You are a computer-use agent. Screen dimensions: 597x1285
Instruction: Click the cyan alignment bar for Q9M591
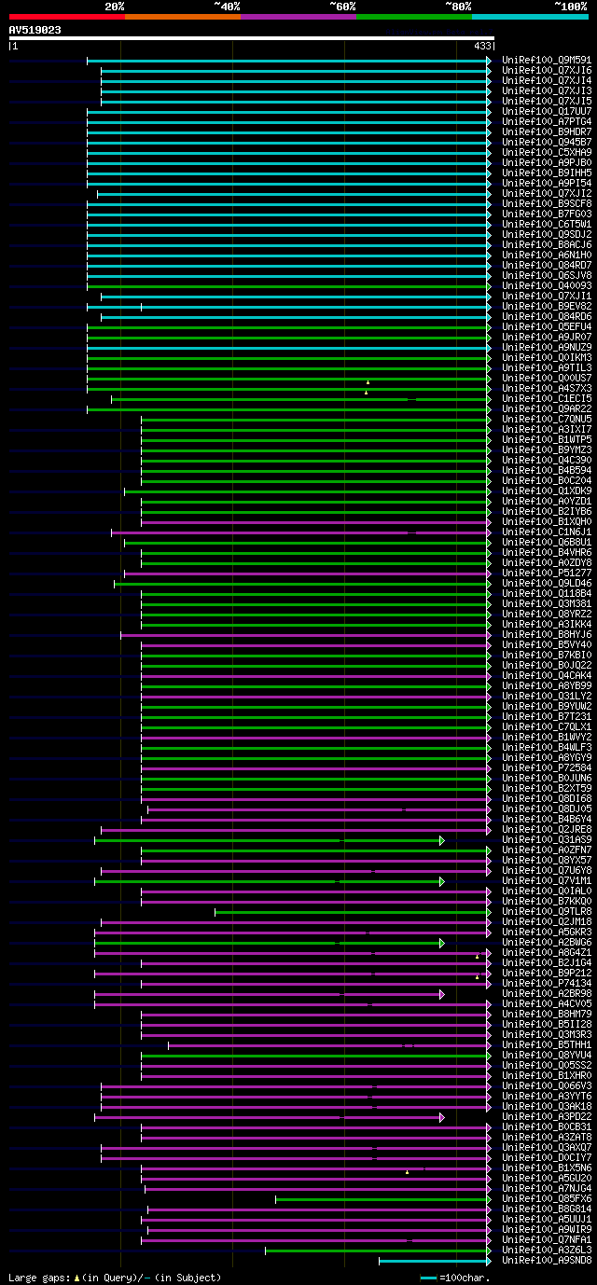[287, 61]
